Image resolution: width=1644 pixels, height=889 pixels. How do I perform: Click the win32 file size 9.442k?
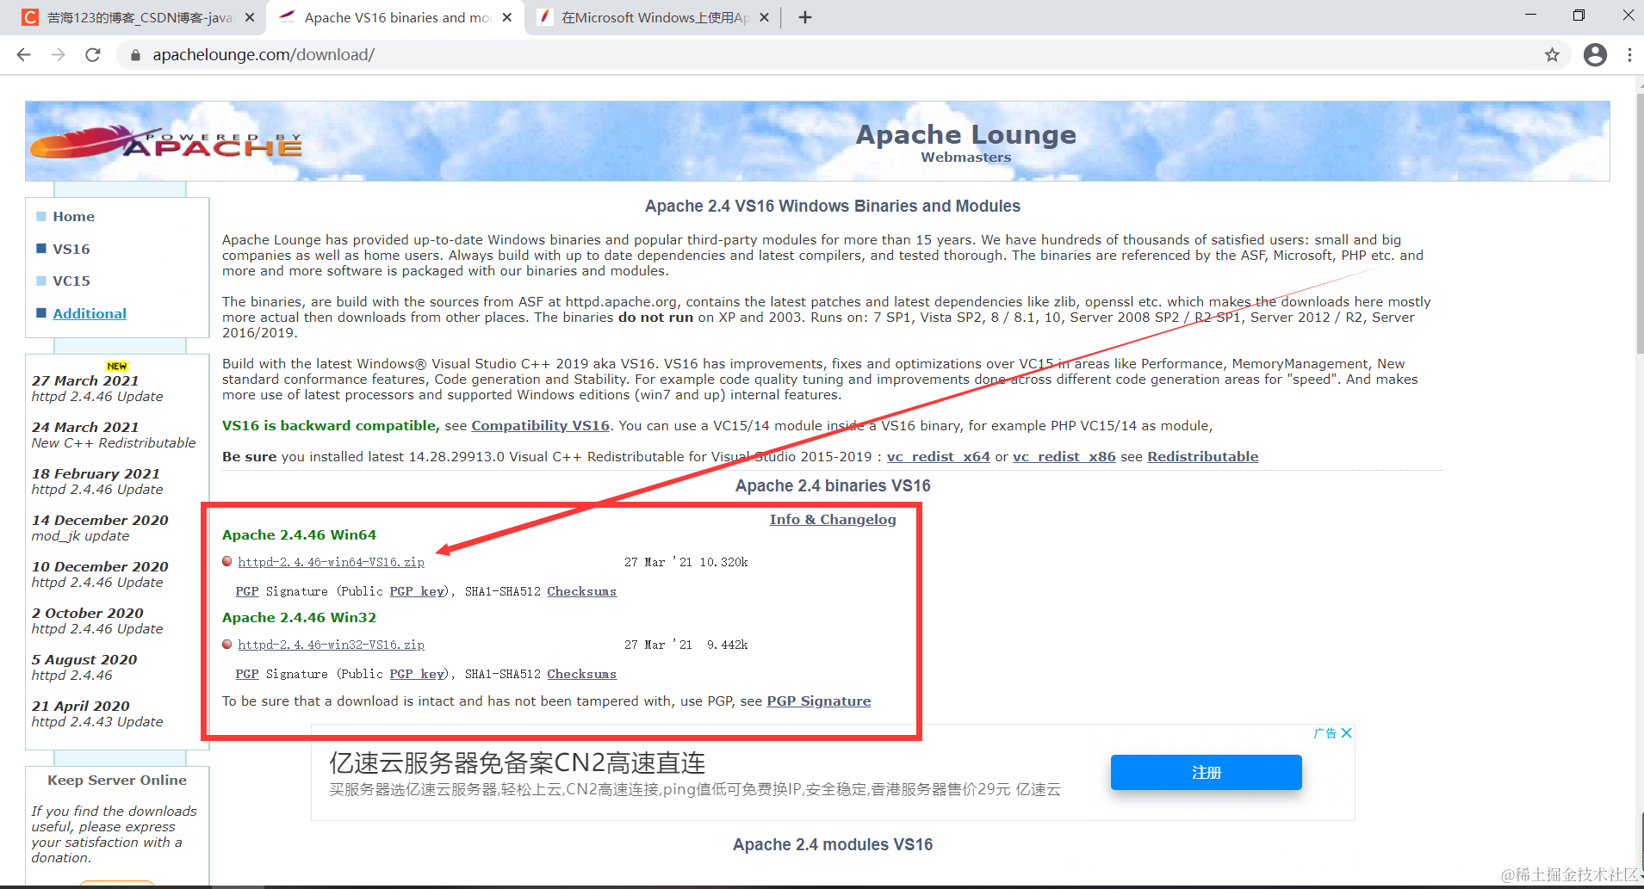[728, 645]
